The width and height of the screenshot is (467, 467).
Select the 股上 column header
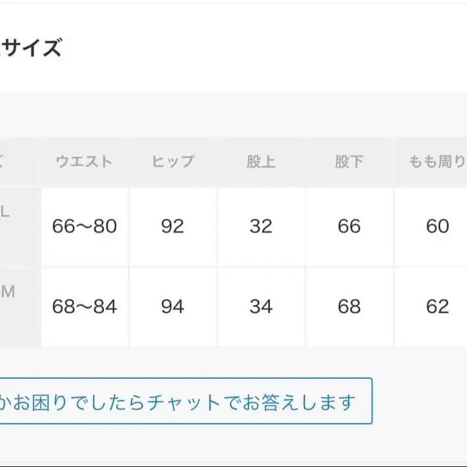261,162
